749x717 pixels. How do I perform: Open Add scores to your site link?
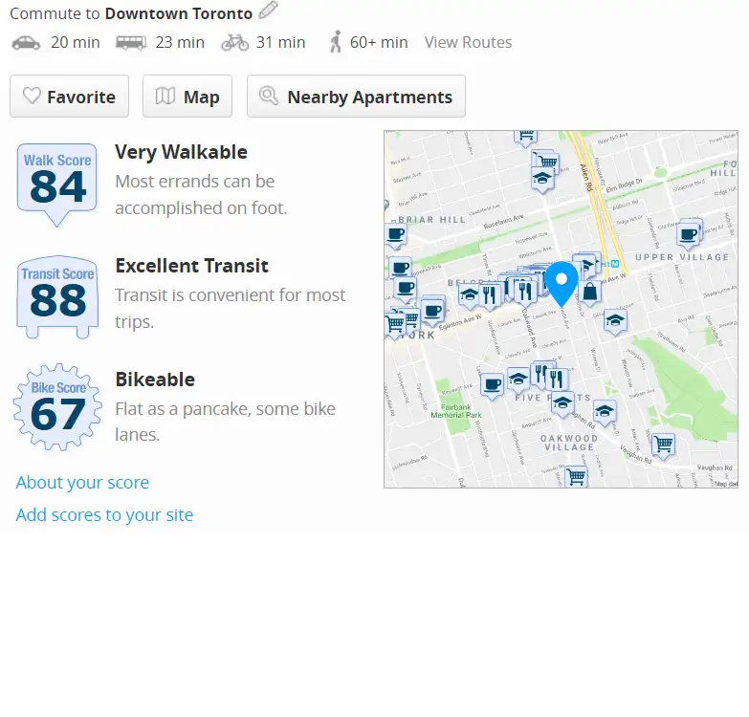(104, 515)
